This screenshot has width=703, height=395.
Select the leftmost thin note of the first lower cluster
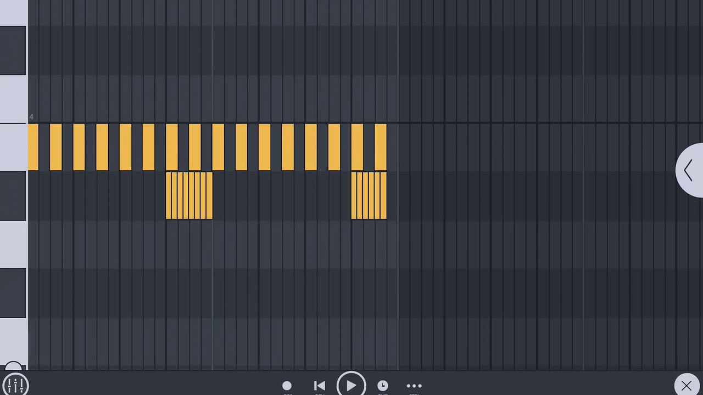click(168, 196)
